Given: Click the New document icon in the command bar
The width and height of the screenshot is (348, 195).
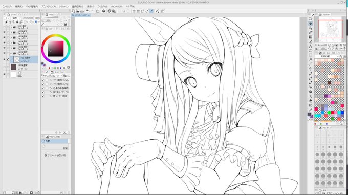Looking at the screenshot, I should (x=74, y=11).
